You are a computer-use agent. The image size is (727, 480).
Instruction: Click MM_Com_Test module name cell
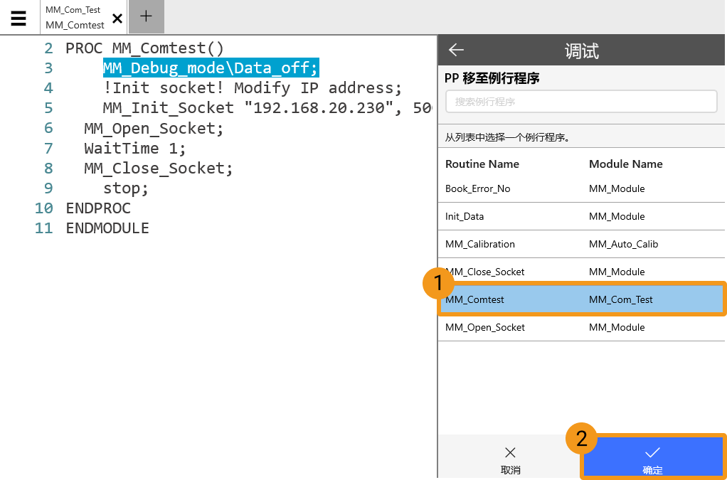coord(620,300)
